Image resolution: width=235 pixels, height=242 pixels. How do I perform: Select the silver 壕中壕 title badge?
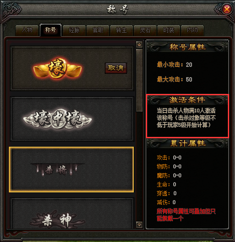[x=58, y=119]
